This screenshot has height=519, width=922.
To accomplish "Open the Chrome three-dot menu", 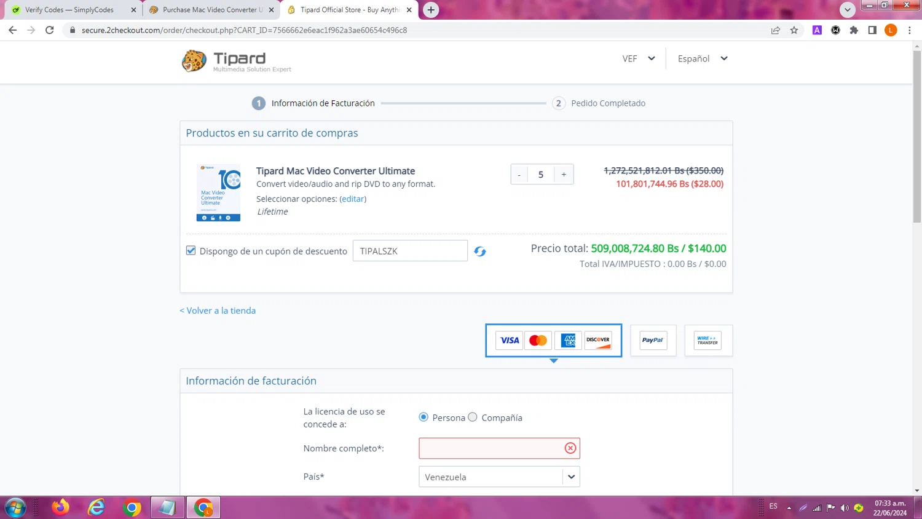I will pos(910,30).
